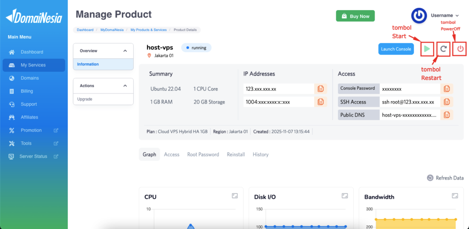Click the Domains globe icon
Screen dimensions: 469x229
tap(11, 78)
